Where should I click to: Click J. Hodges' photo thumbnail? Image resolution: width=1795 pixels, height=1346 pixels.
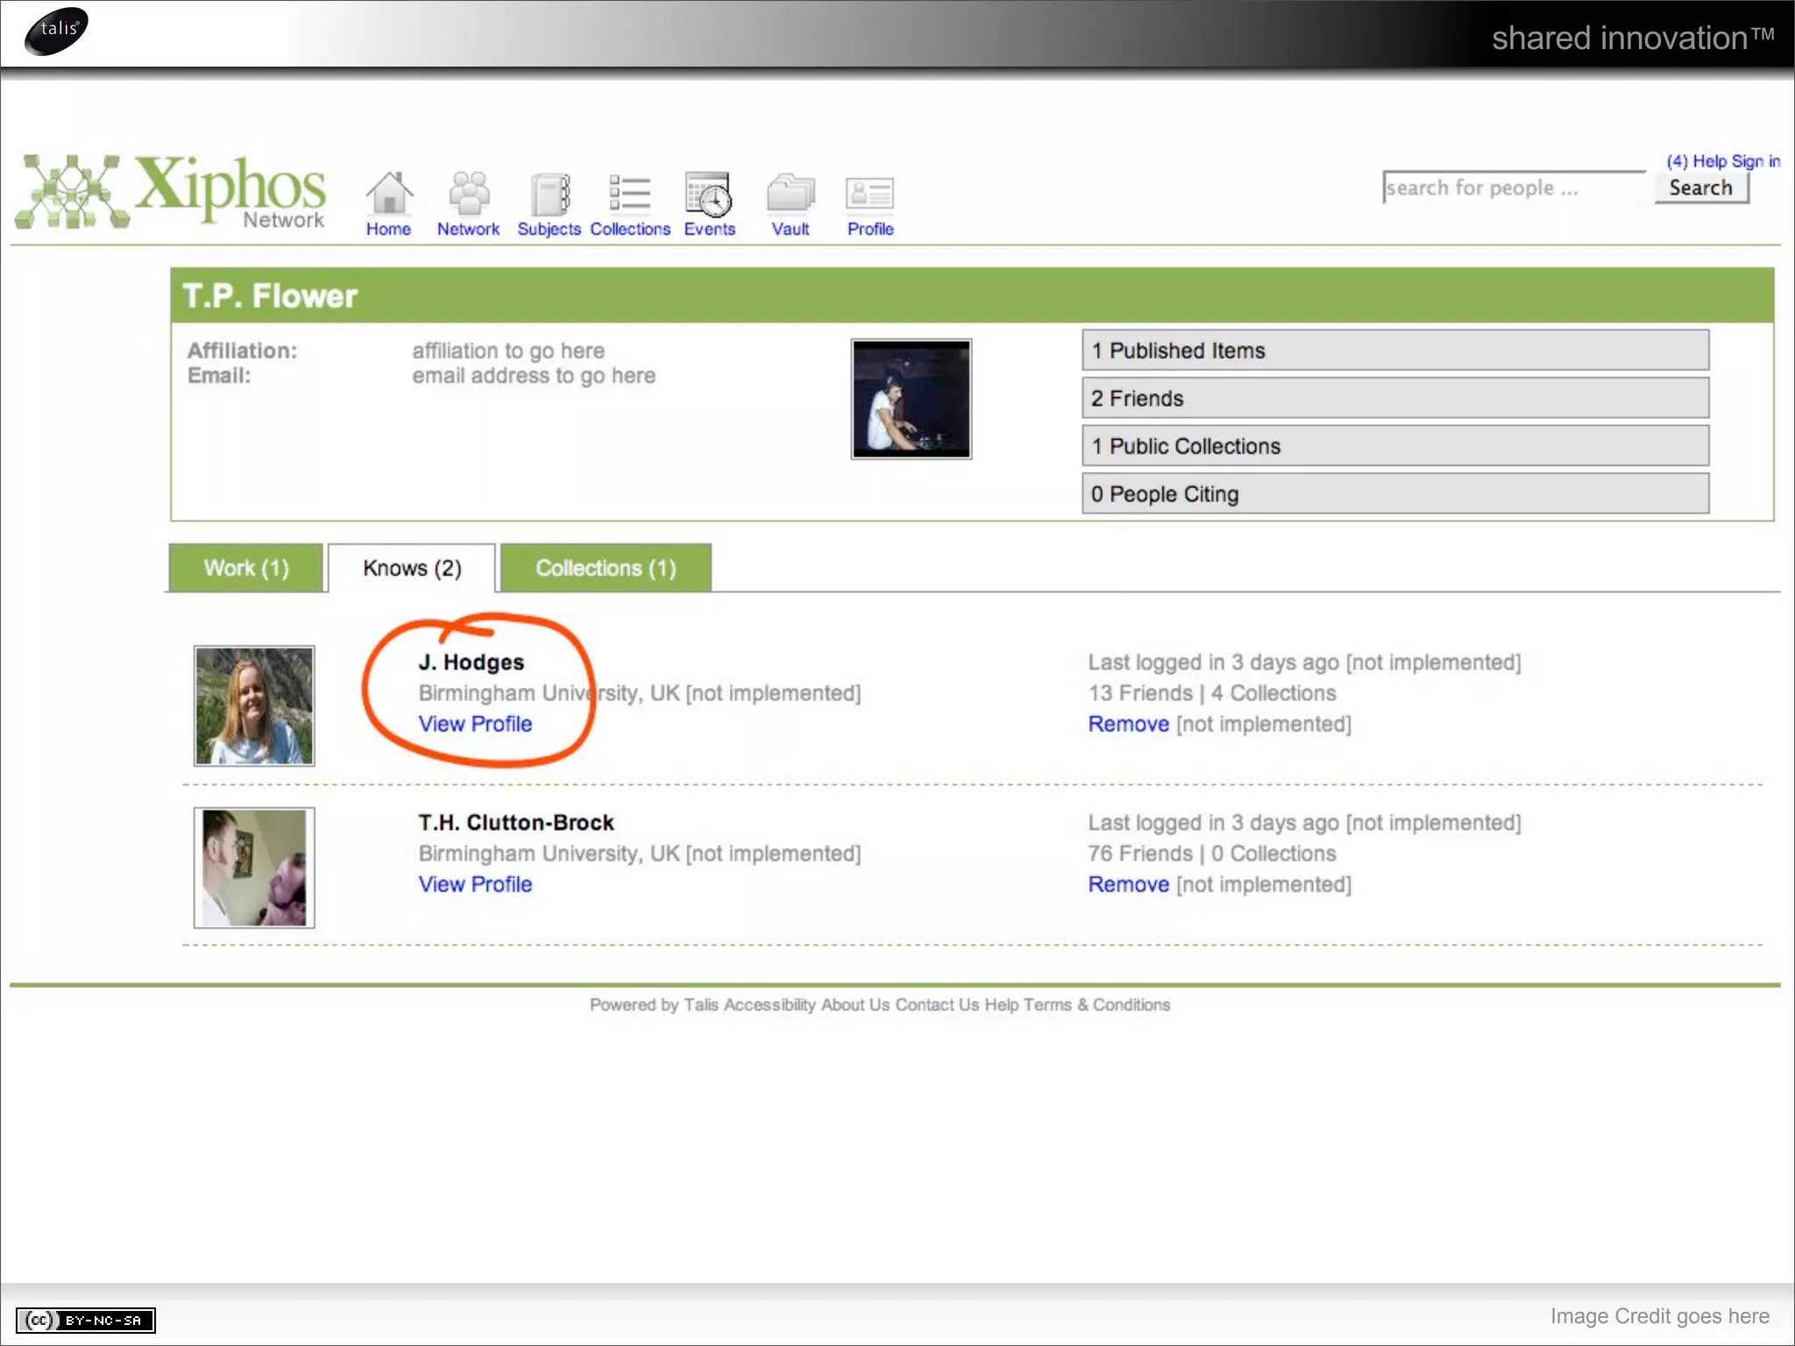coord(254,705)
